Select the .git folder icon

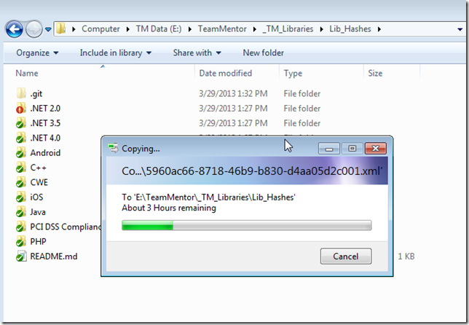[21, 93]
